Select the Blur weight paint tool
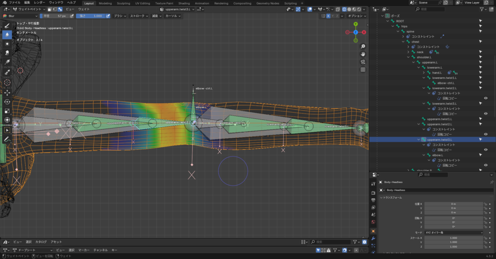Screen dimensions: 496x259 7,34
